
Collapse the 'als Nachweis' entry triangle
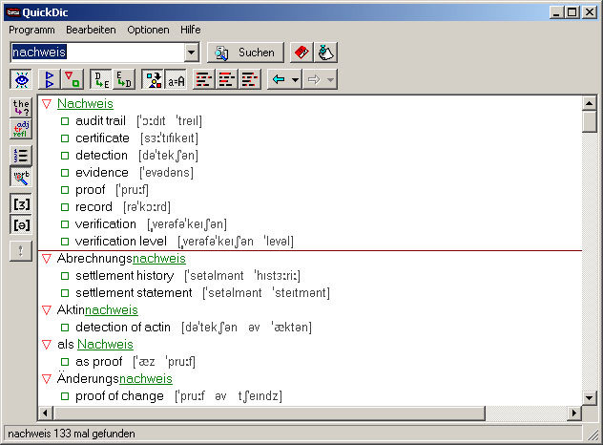pos(47,345)
